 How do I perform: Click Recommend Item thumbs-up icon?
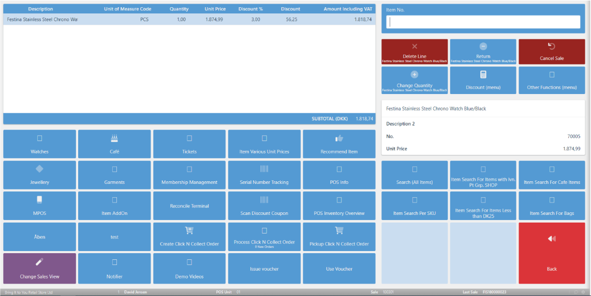339,138
